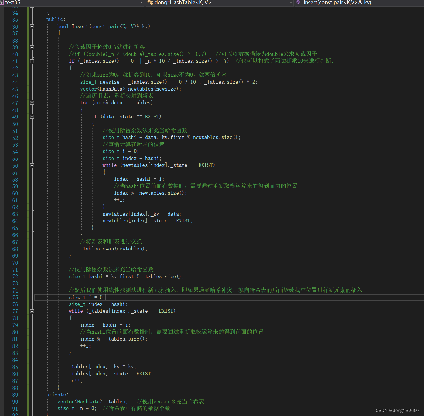Click the word 'Insert' in the function signature

80,26
